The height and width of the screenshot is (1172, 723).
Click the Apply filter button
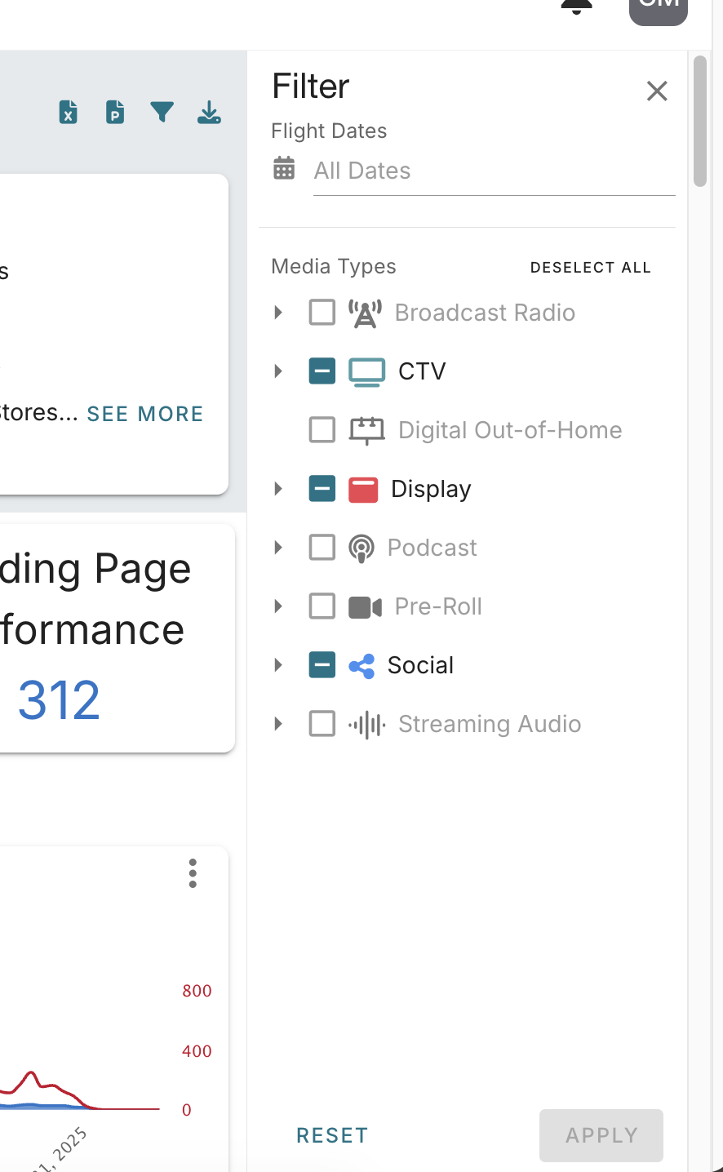[601, 1135]
